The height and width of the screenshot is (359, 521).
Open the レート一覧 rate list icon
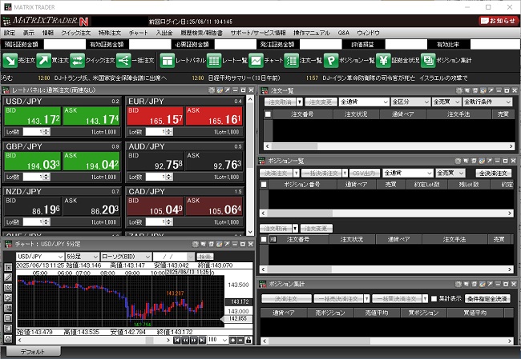click(x=214, y=61)
